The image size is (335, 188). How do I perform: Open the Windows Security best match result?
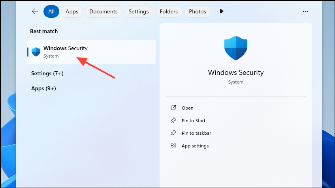91,52
